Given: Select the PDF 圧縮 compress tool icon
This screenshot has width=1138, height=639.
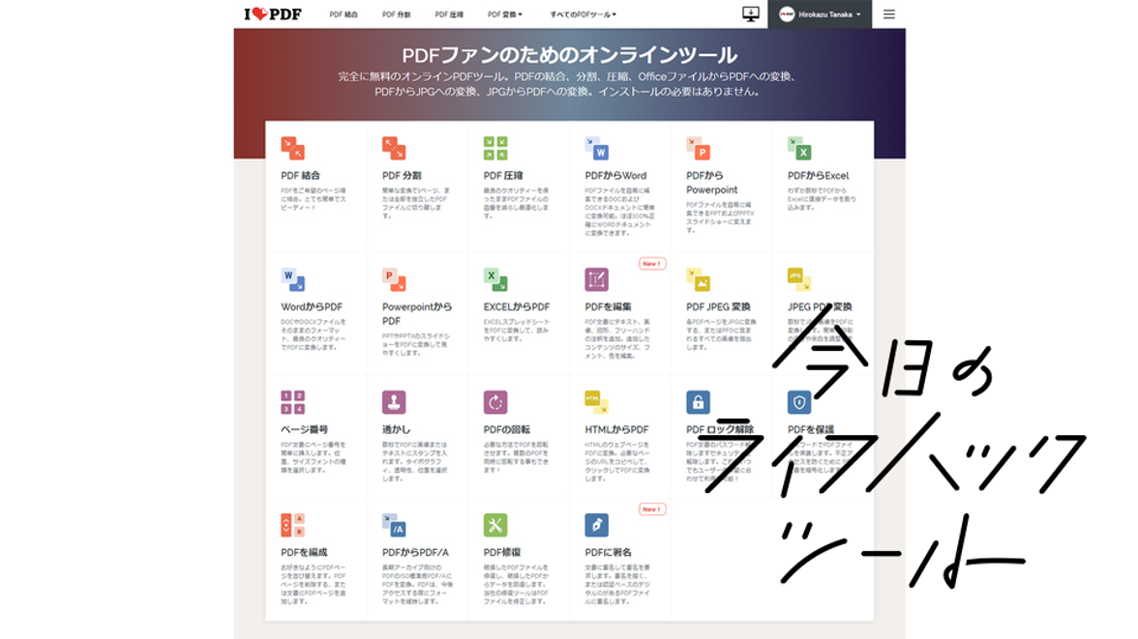Looking at the screenshot, I should point(496,147).
